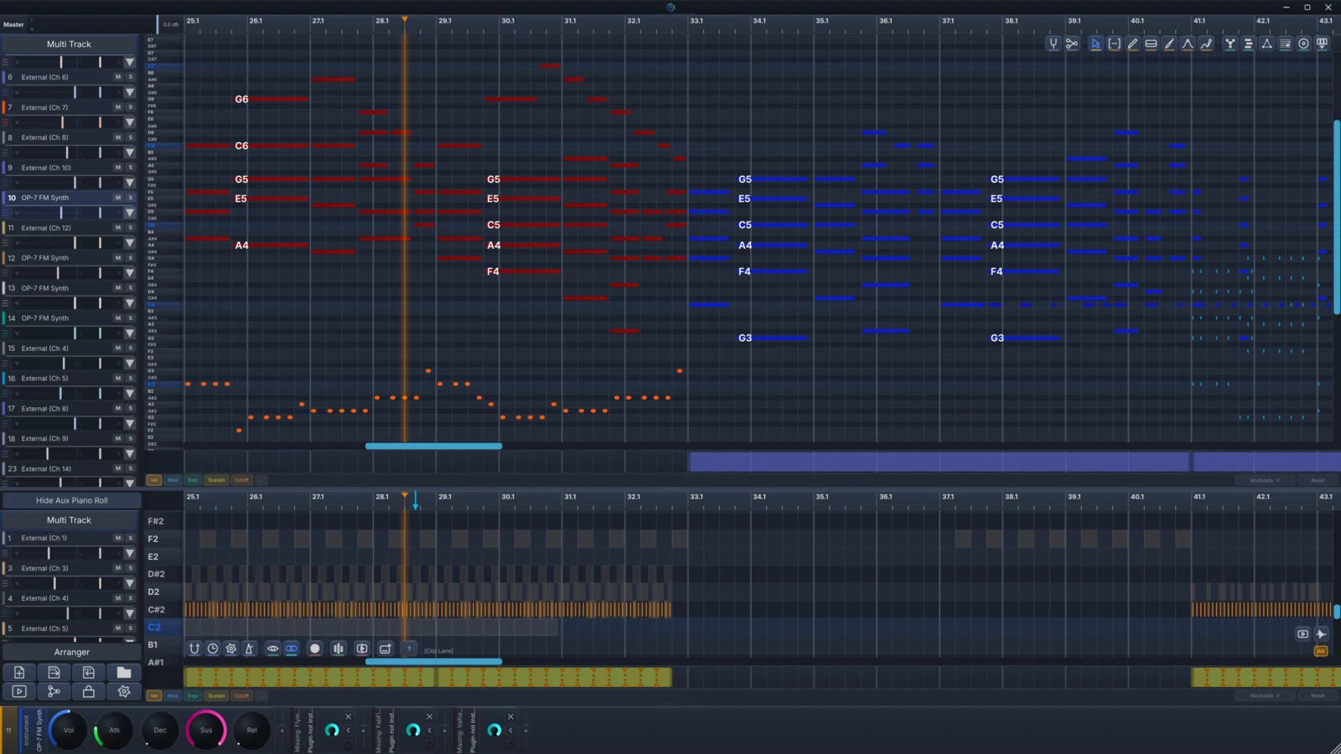Click the new file icon under Arranger
This screenshot has height=754, width=1341.
[19, 672]
